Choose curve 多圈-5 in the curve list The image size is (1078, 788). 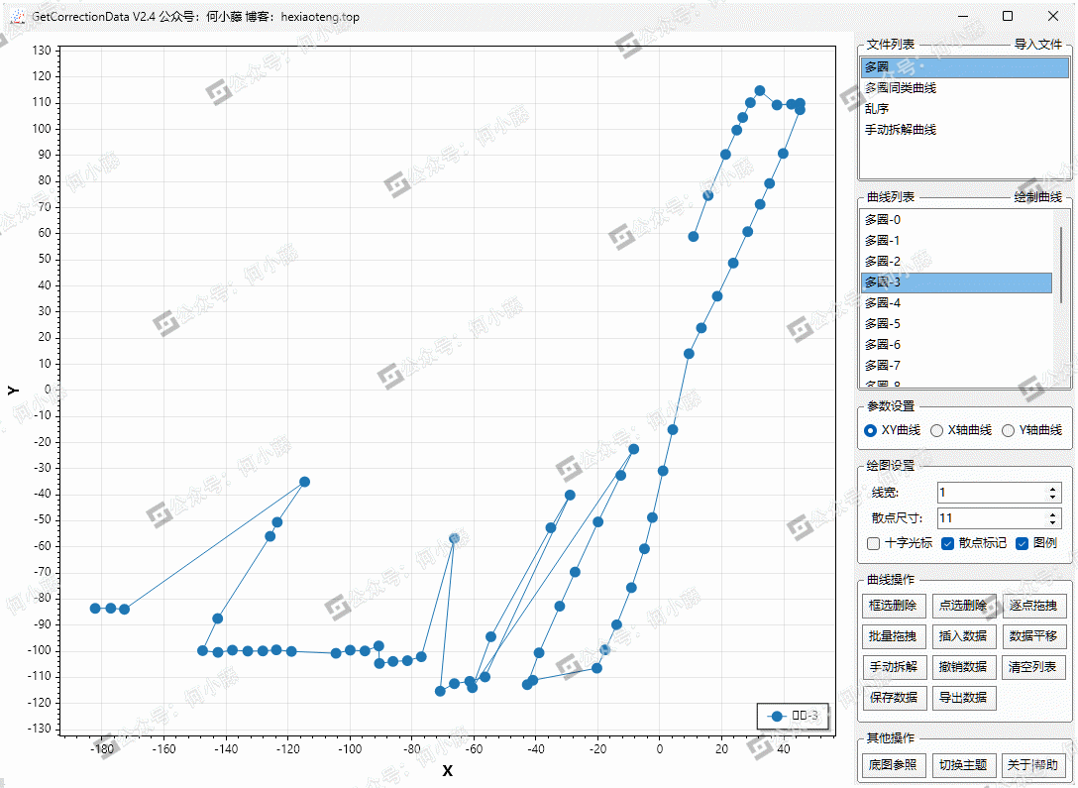pos(883,324)
